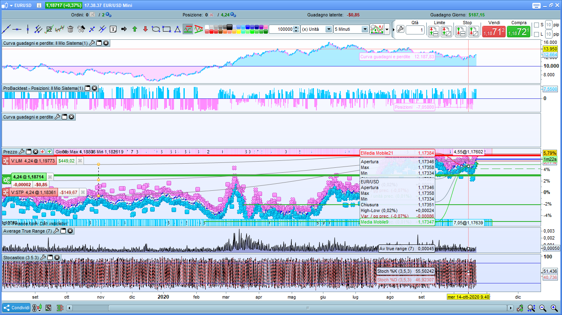Close the Stocastico indicator panel
This screenshot has width=562, height=315.
[57, 258]
